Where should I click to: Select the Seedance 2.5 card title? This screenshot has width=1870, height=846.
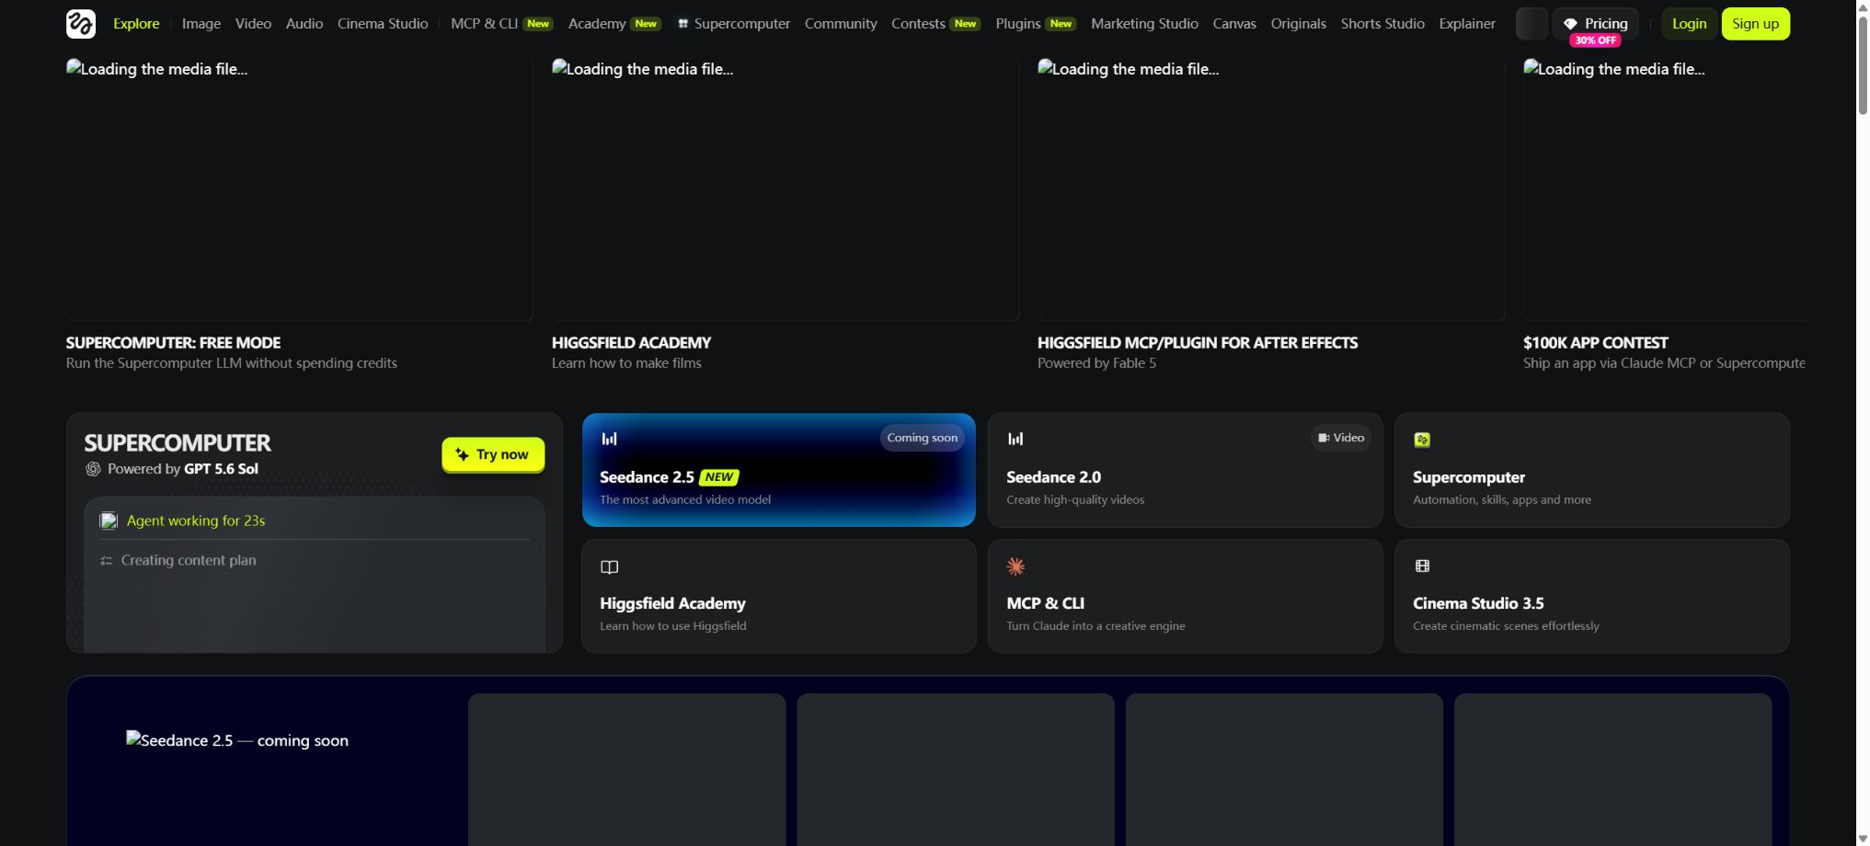tap(647, 477)
